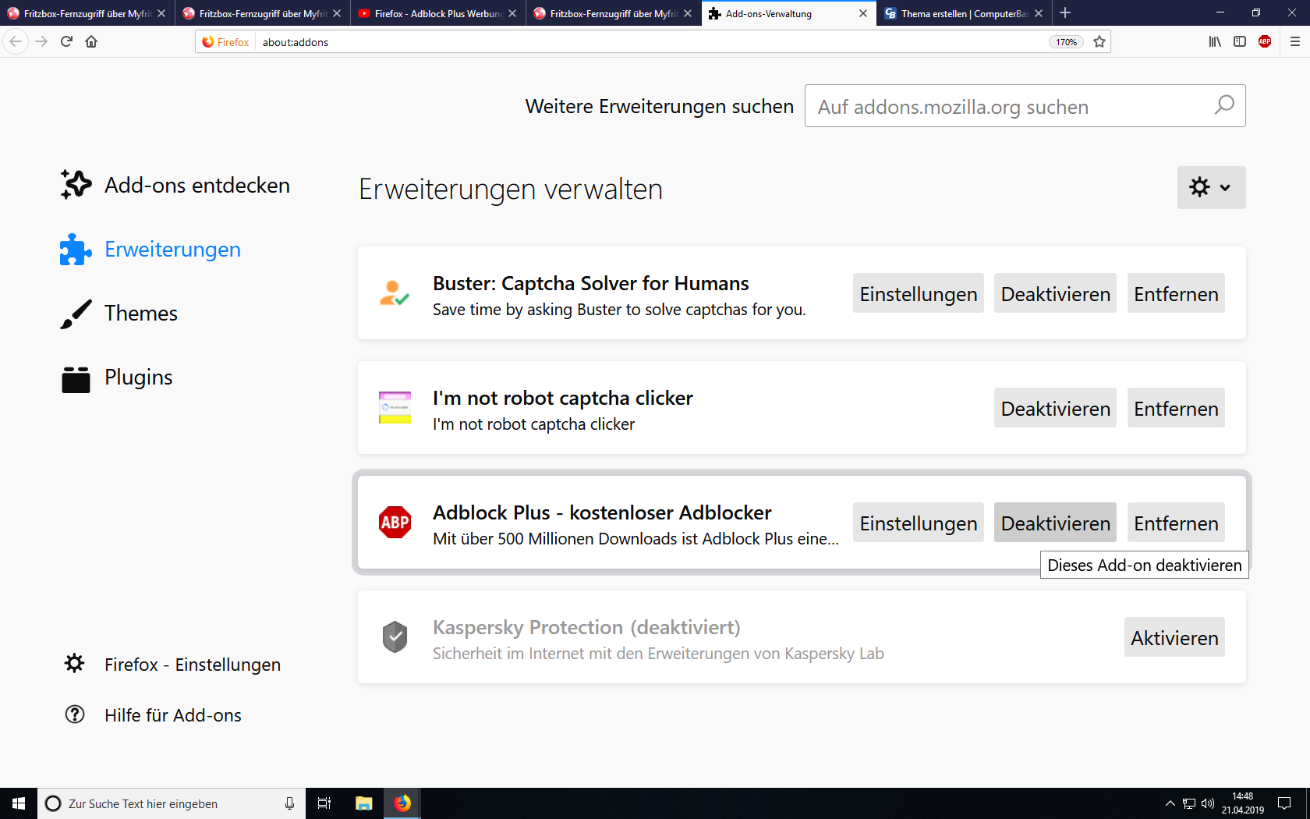Switch to the Thema erstellen ComputerBase tab
The height and width of the screenshot is (819, 1310).
point(964,13)
